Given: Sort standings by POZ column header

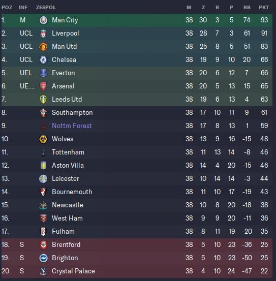Looking at the screenshot, I should [7, 8].
